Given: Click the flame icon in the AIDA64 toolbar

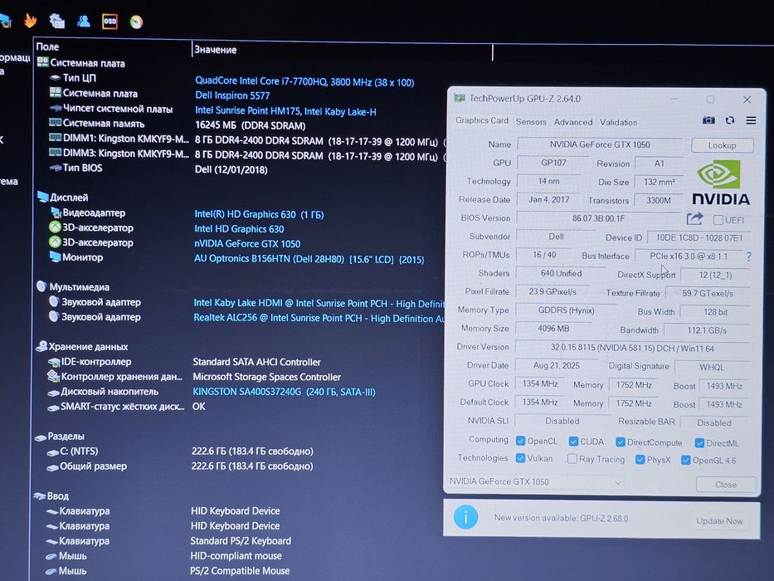Looking at the screenshot, I should 31,21.
